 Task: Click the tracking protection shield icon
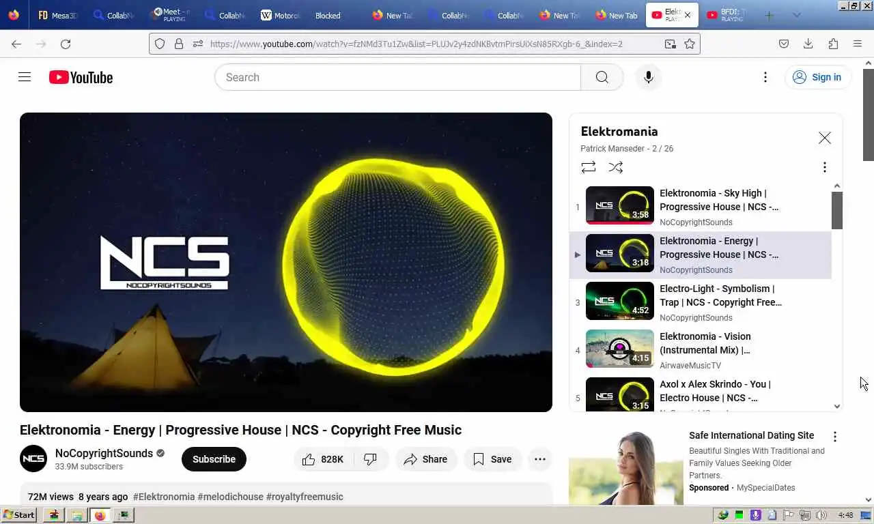pos(160,44)
